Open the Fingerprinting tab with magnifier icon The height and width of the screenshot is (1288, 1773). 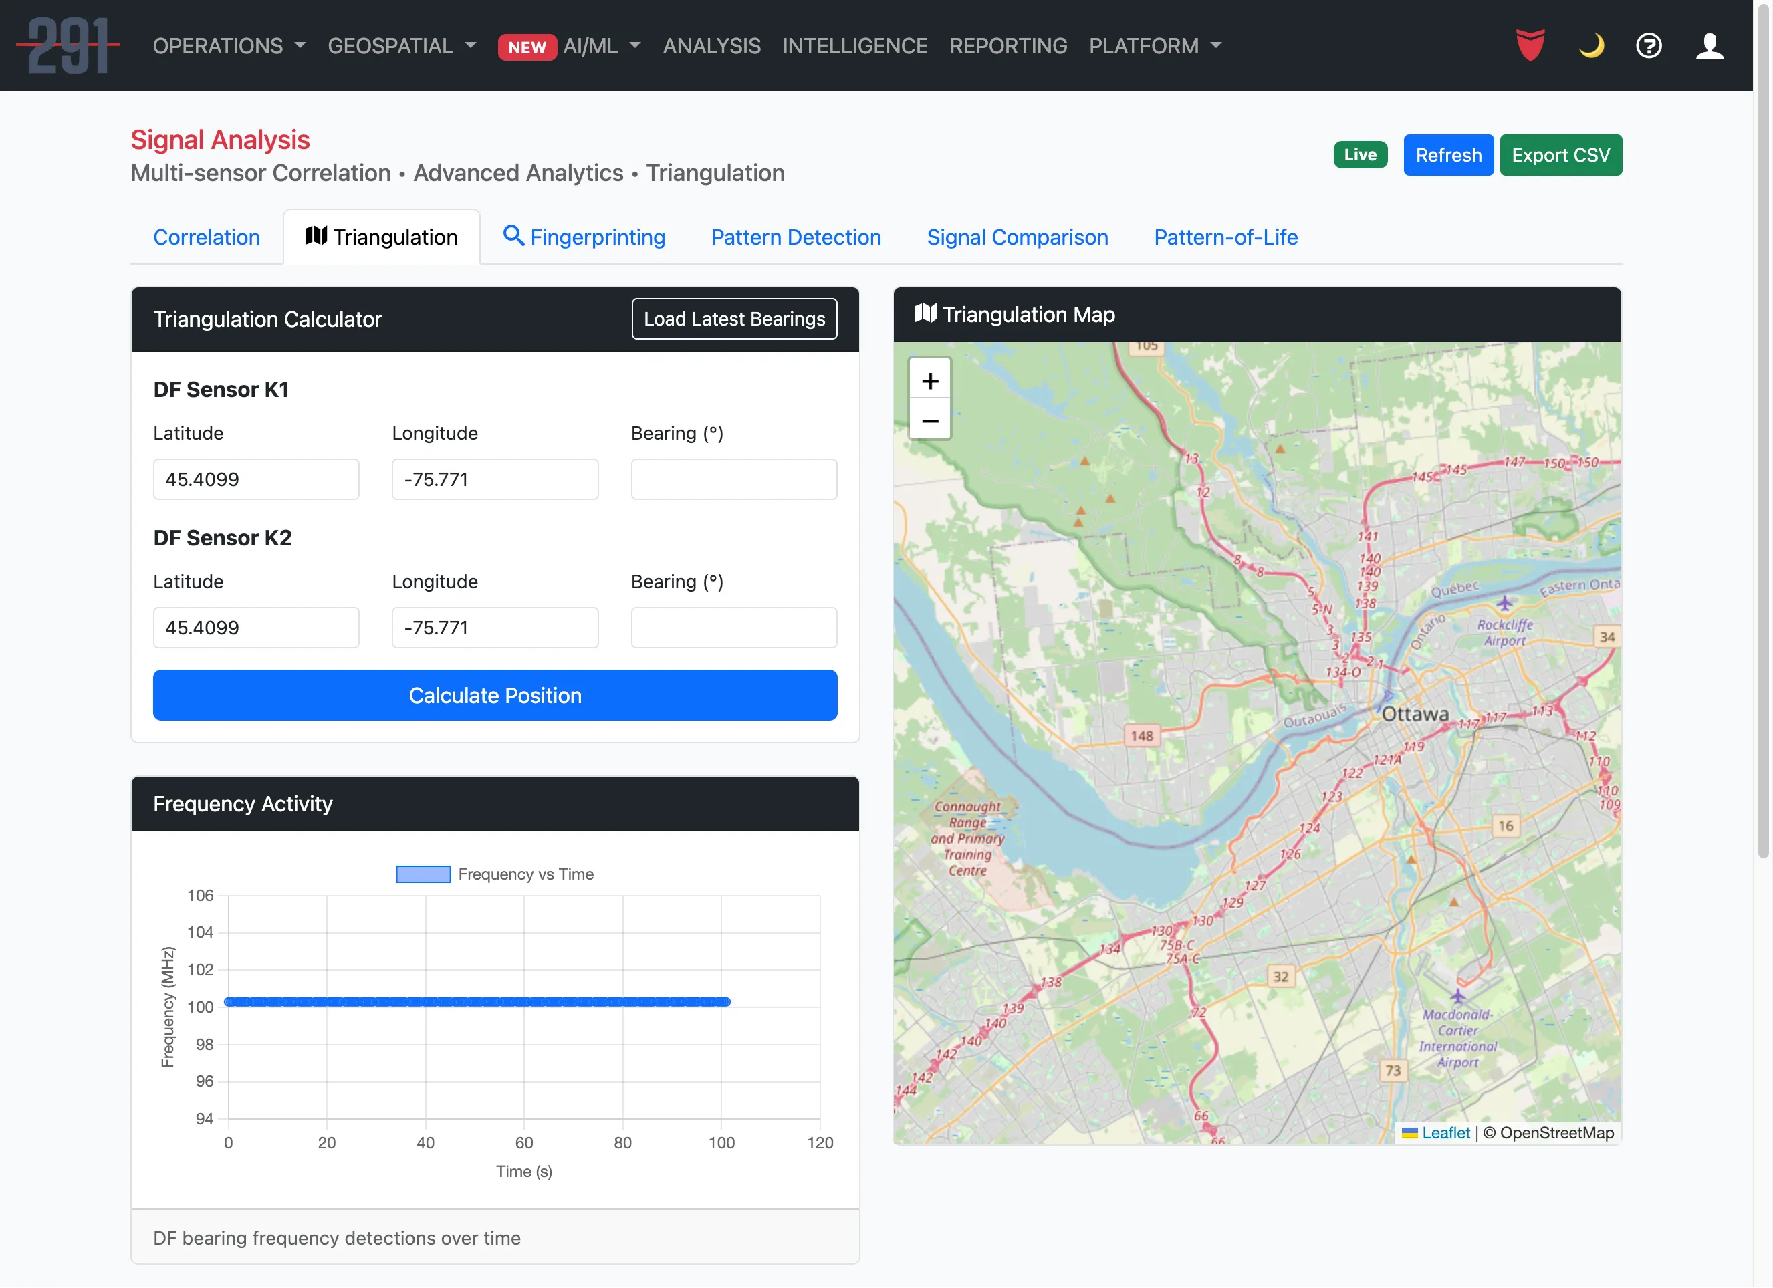(583, 237)
